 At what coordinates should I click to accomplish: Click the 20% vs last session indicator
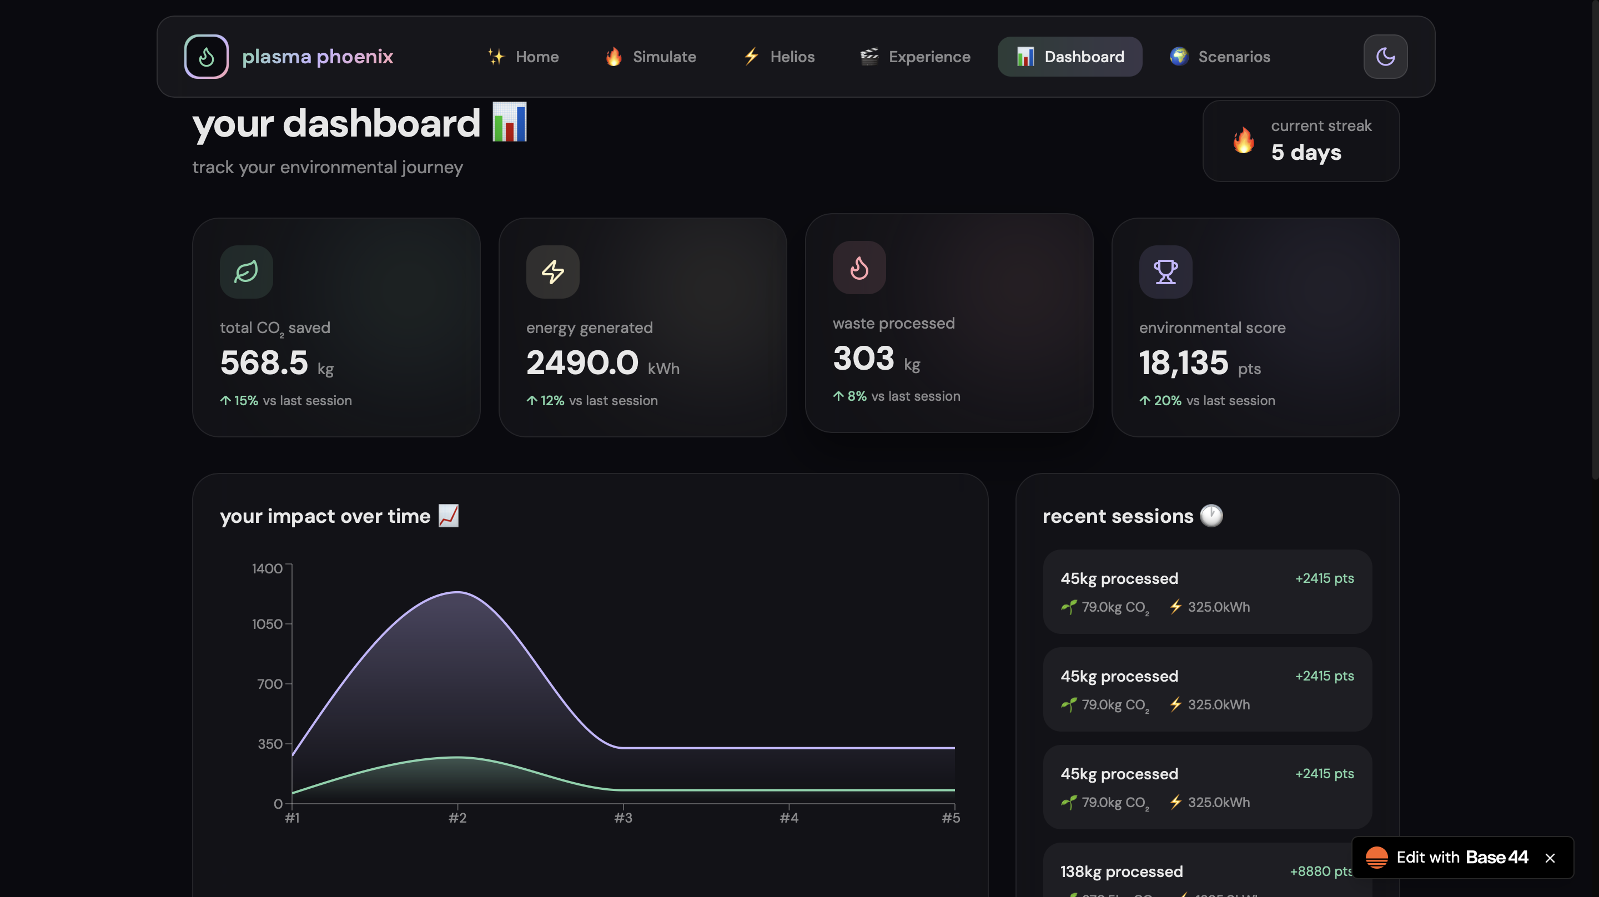coord(1206,400)
